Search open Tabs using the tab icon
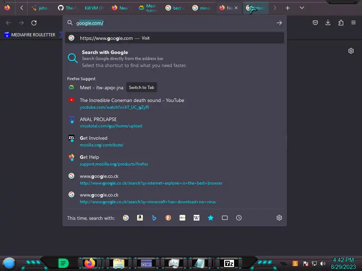362x271 pixels. point(224,218)
